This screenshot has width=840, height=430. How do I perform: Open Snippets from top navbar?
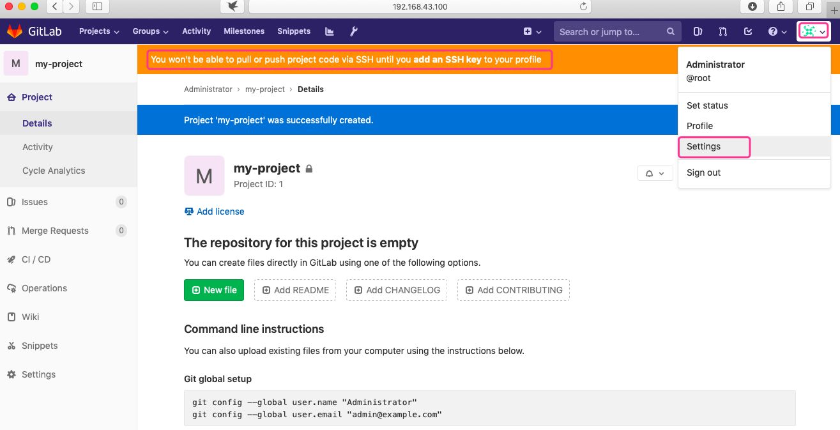(294, 31)
